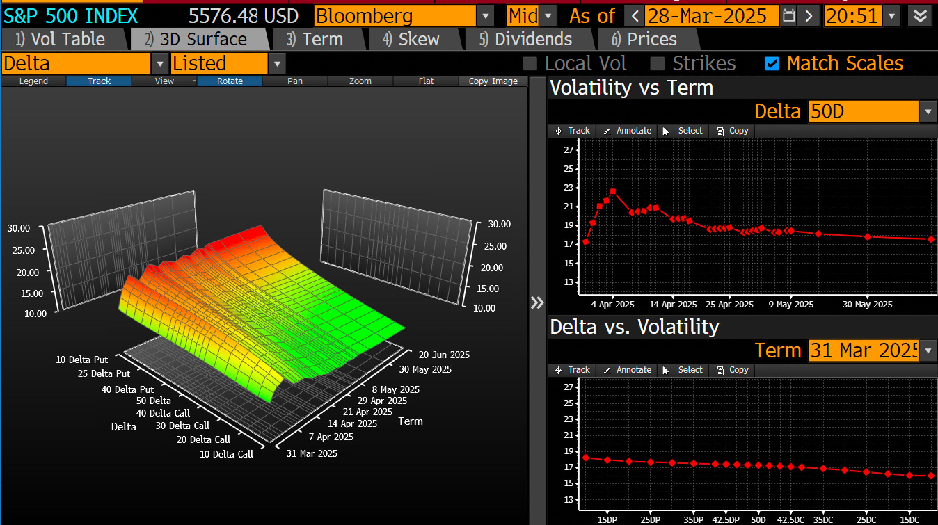
Task: Click the 20:51 time field
Action: click(x=853, y=16)
